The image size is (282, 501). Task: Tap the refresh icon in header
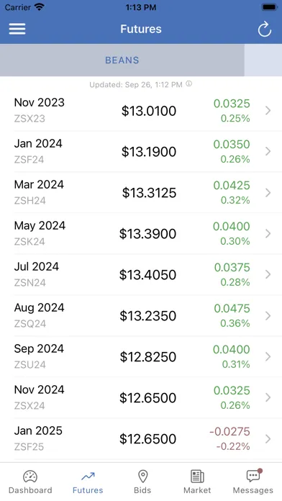click(265, 30)
